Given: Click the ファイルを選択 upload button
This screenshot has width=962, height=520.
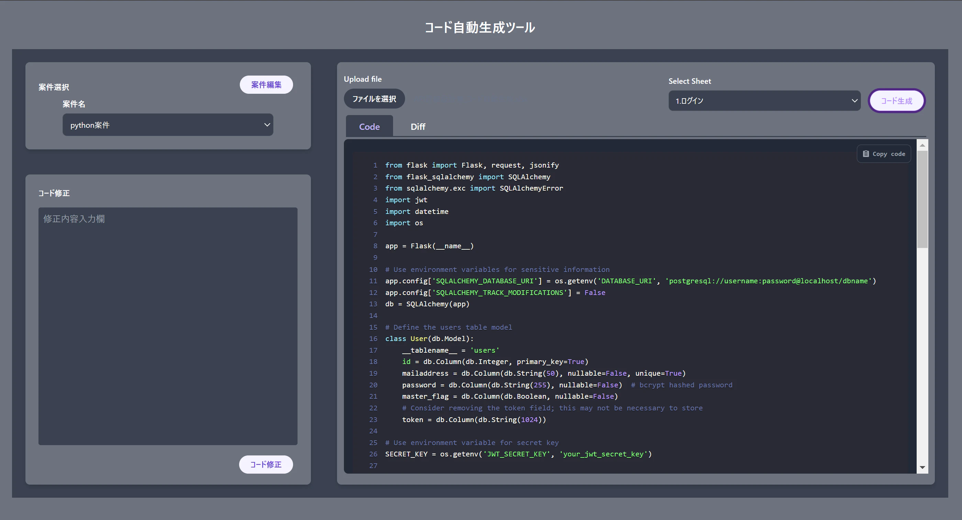Looking at the screenshot, I should click(x=374, y=99).
